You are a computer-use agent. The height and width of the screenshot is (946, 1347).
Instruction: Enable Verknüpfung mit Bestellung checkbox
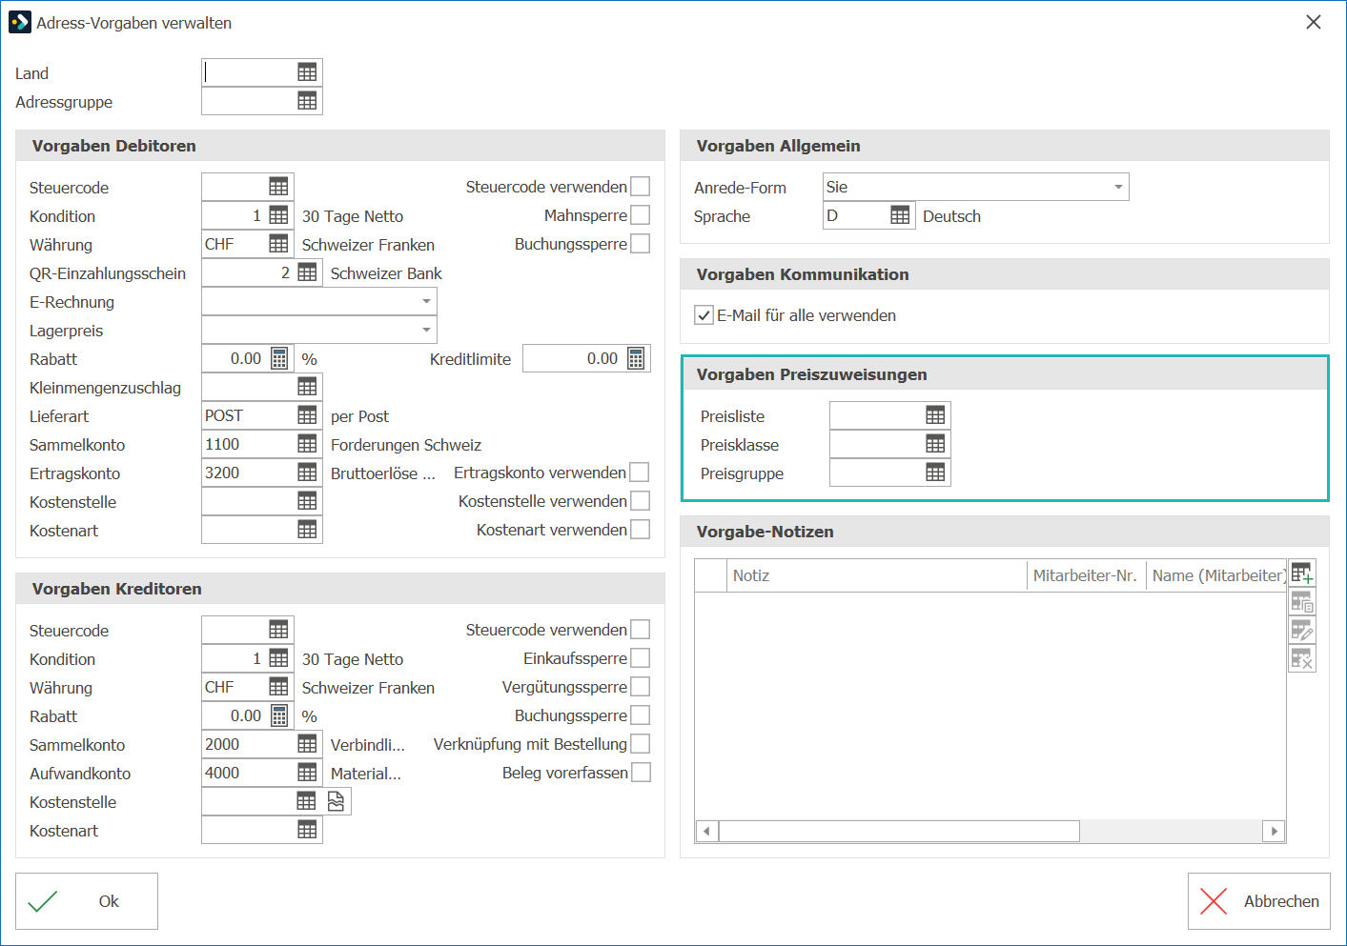[641, 744]
